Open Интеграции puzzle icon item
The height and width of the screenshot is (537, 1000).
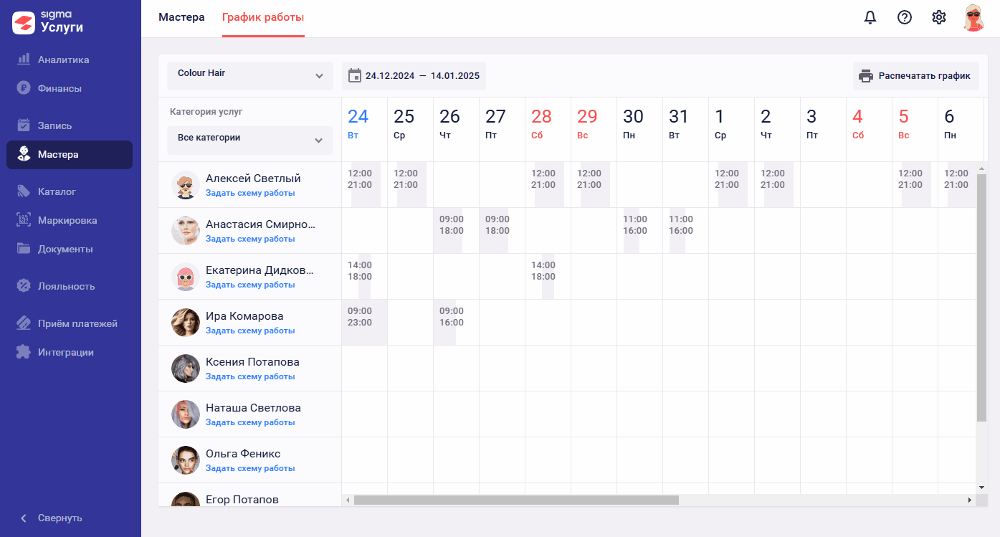coord(65,352)
